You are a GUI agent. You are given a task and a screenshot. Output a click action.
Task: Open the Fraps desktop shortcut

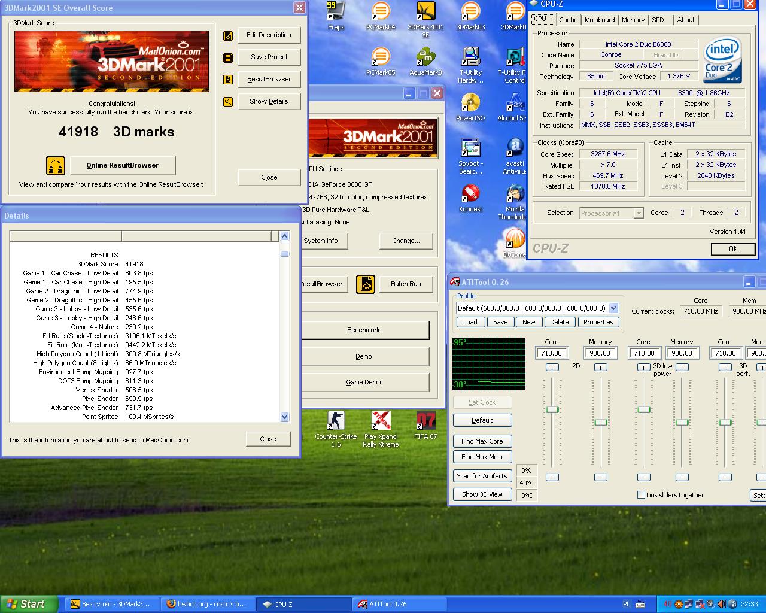[336, 16]
